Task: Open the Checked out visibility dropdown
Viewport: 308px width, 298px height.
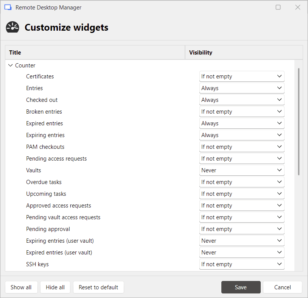Action: (x=241, y=100)
